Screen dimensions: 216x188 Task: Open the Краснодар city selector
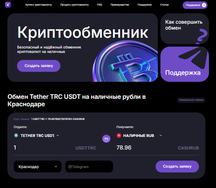point(38,167)
